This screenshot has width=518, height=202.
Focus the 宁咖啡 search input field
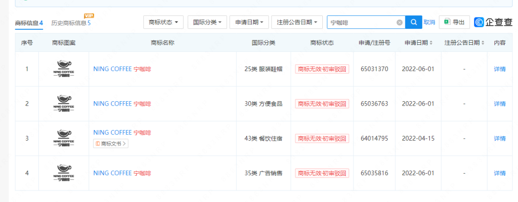tap(362, 22)
